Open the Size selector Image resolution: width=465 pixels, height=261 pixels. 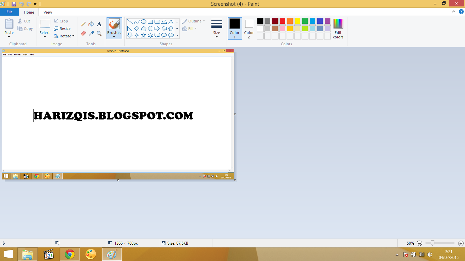point(217,29)
